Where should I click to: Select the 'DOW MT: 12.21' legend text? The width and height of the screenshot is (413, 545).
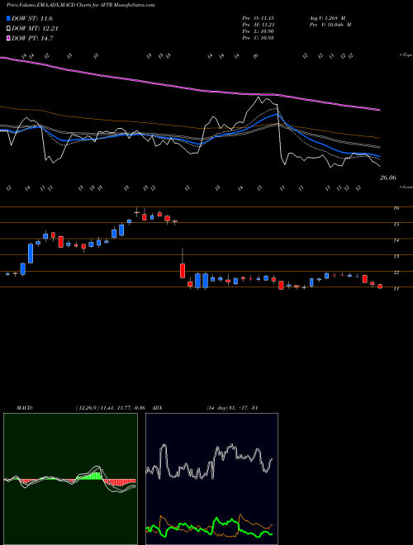click(35, 29)
